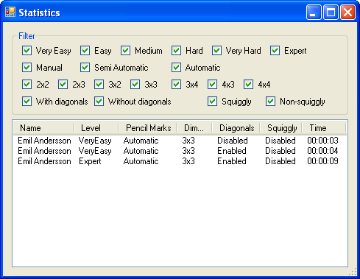Toggle the Expert difficulty checkbox

275,51
